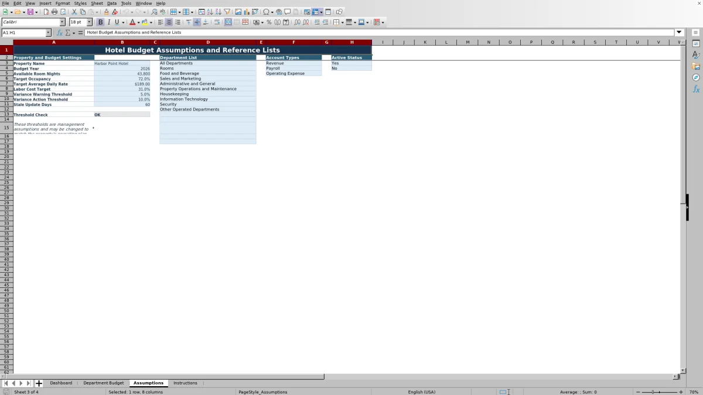
Task: Apply Merge and Center Cells icon
Action: (228, 22)
